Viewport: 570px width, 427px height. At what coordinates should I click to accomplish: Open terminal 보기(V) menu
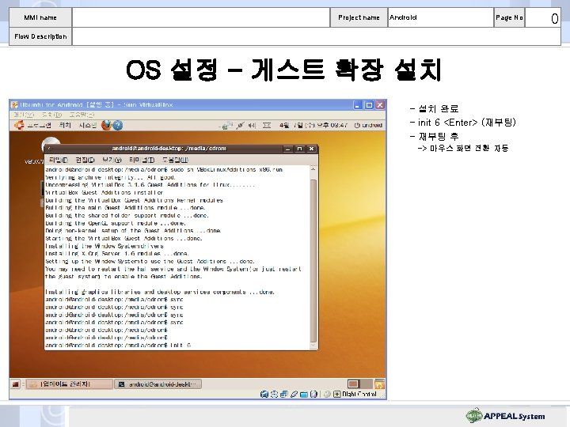112,160
